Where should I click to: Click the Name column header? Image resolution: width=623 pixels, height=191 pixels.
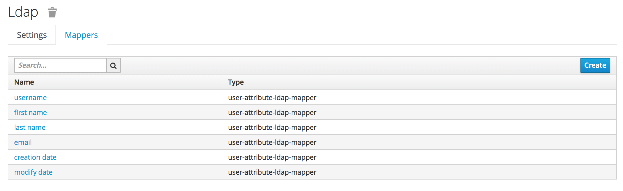[x=24, y=82]
